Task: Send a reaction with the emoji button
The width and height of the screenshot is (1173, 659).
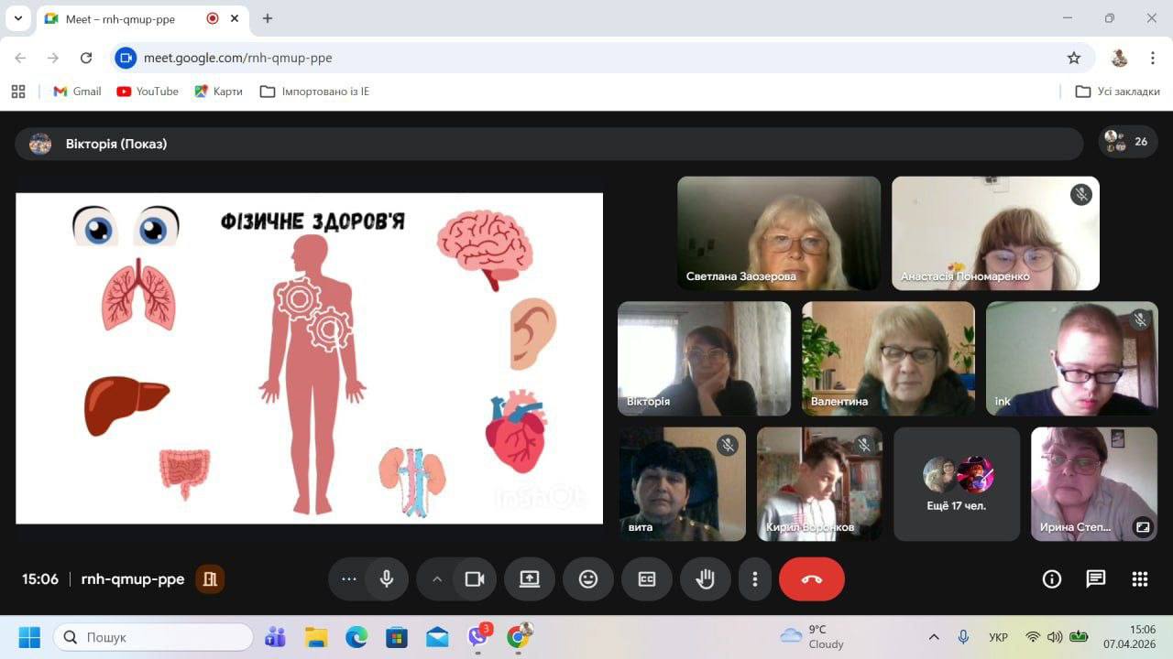Action: (x=588, y=579)
